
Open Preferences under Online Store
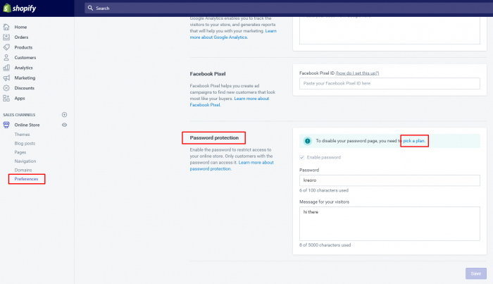click(x=26, y=179)
